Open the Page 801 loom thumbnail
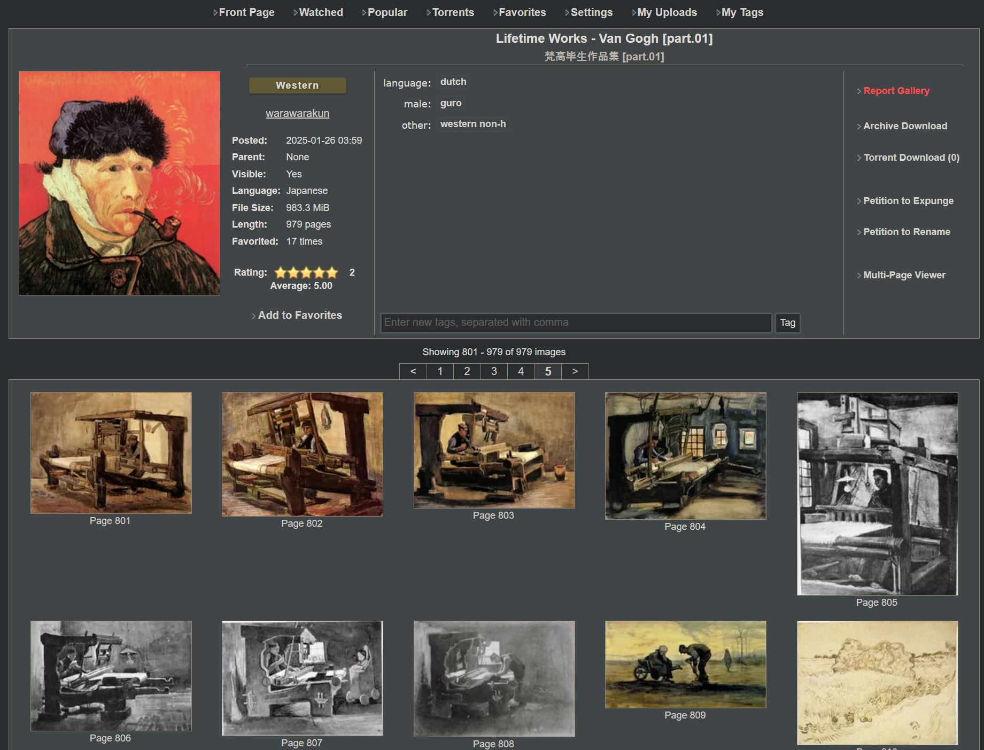This screenshot has height=750, width=984. [111, 453]
